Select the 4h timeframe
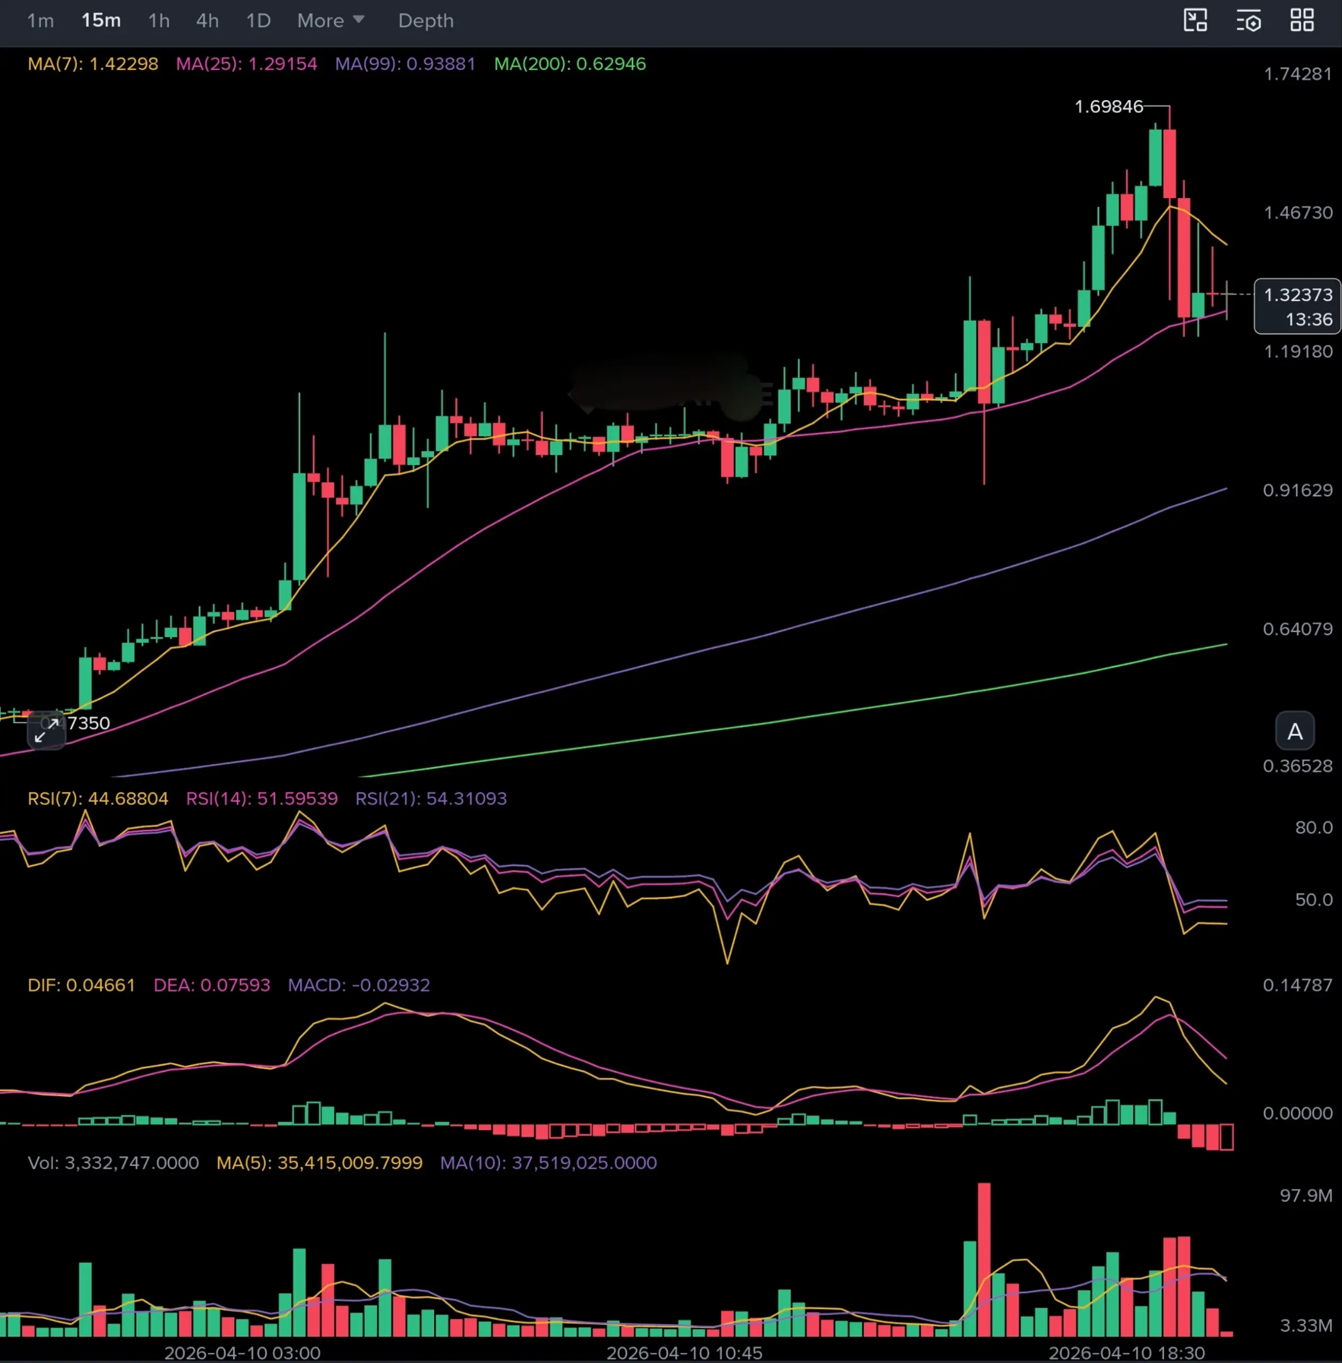This screenshot has width=1342, height=1363. 207,20
